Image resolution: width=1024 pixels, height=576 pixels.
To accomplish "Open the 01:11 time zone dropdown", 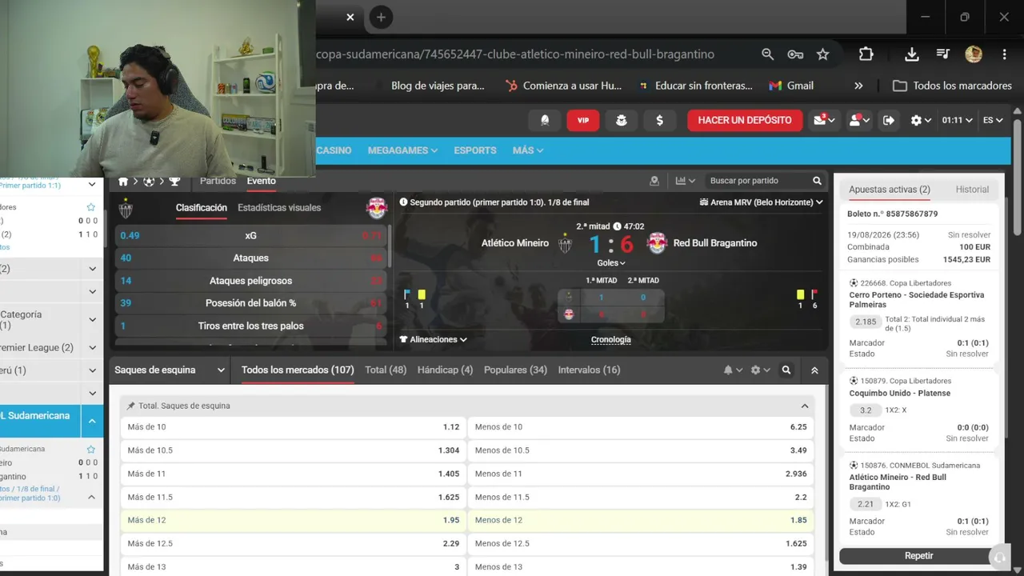I will tap(957, 120).
